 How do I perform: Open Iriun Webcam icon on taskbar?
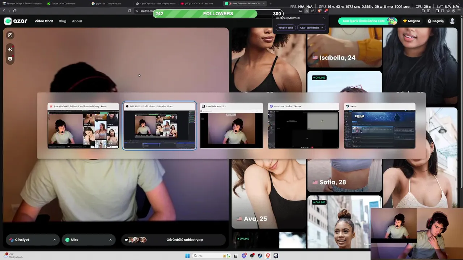click(x=276, y=256)
